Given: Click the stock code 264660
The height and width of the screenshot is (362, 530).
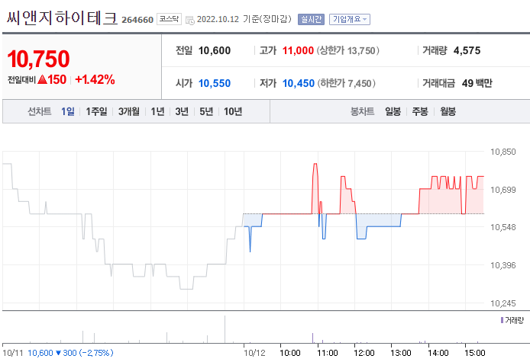Looking at the screenshot, I should point(137,20).
